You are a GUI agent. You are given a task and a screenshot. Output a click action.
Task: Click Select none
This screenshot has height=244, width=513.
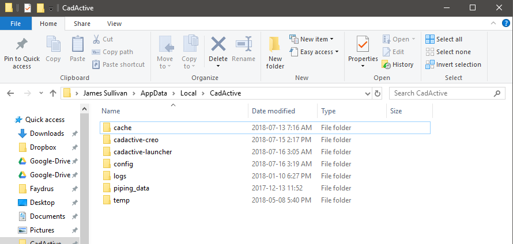pos(448,52)
